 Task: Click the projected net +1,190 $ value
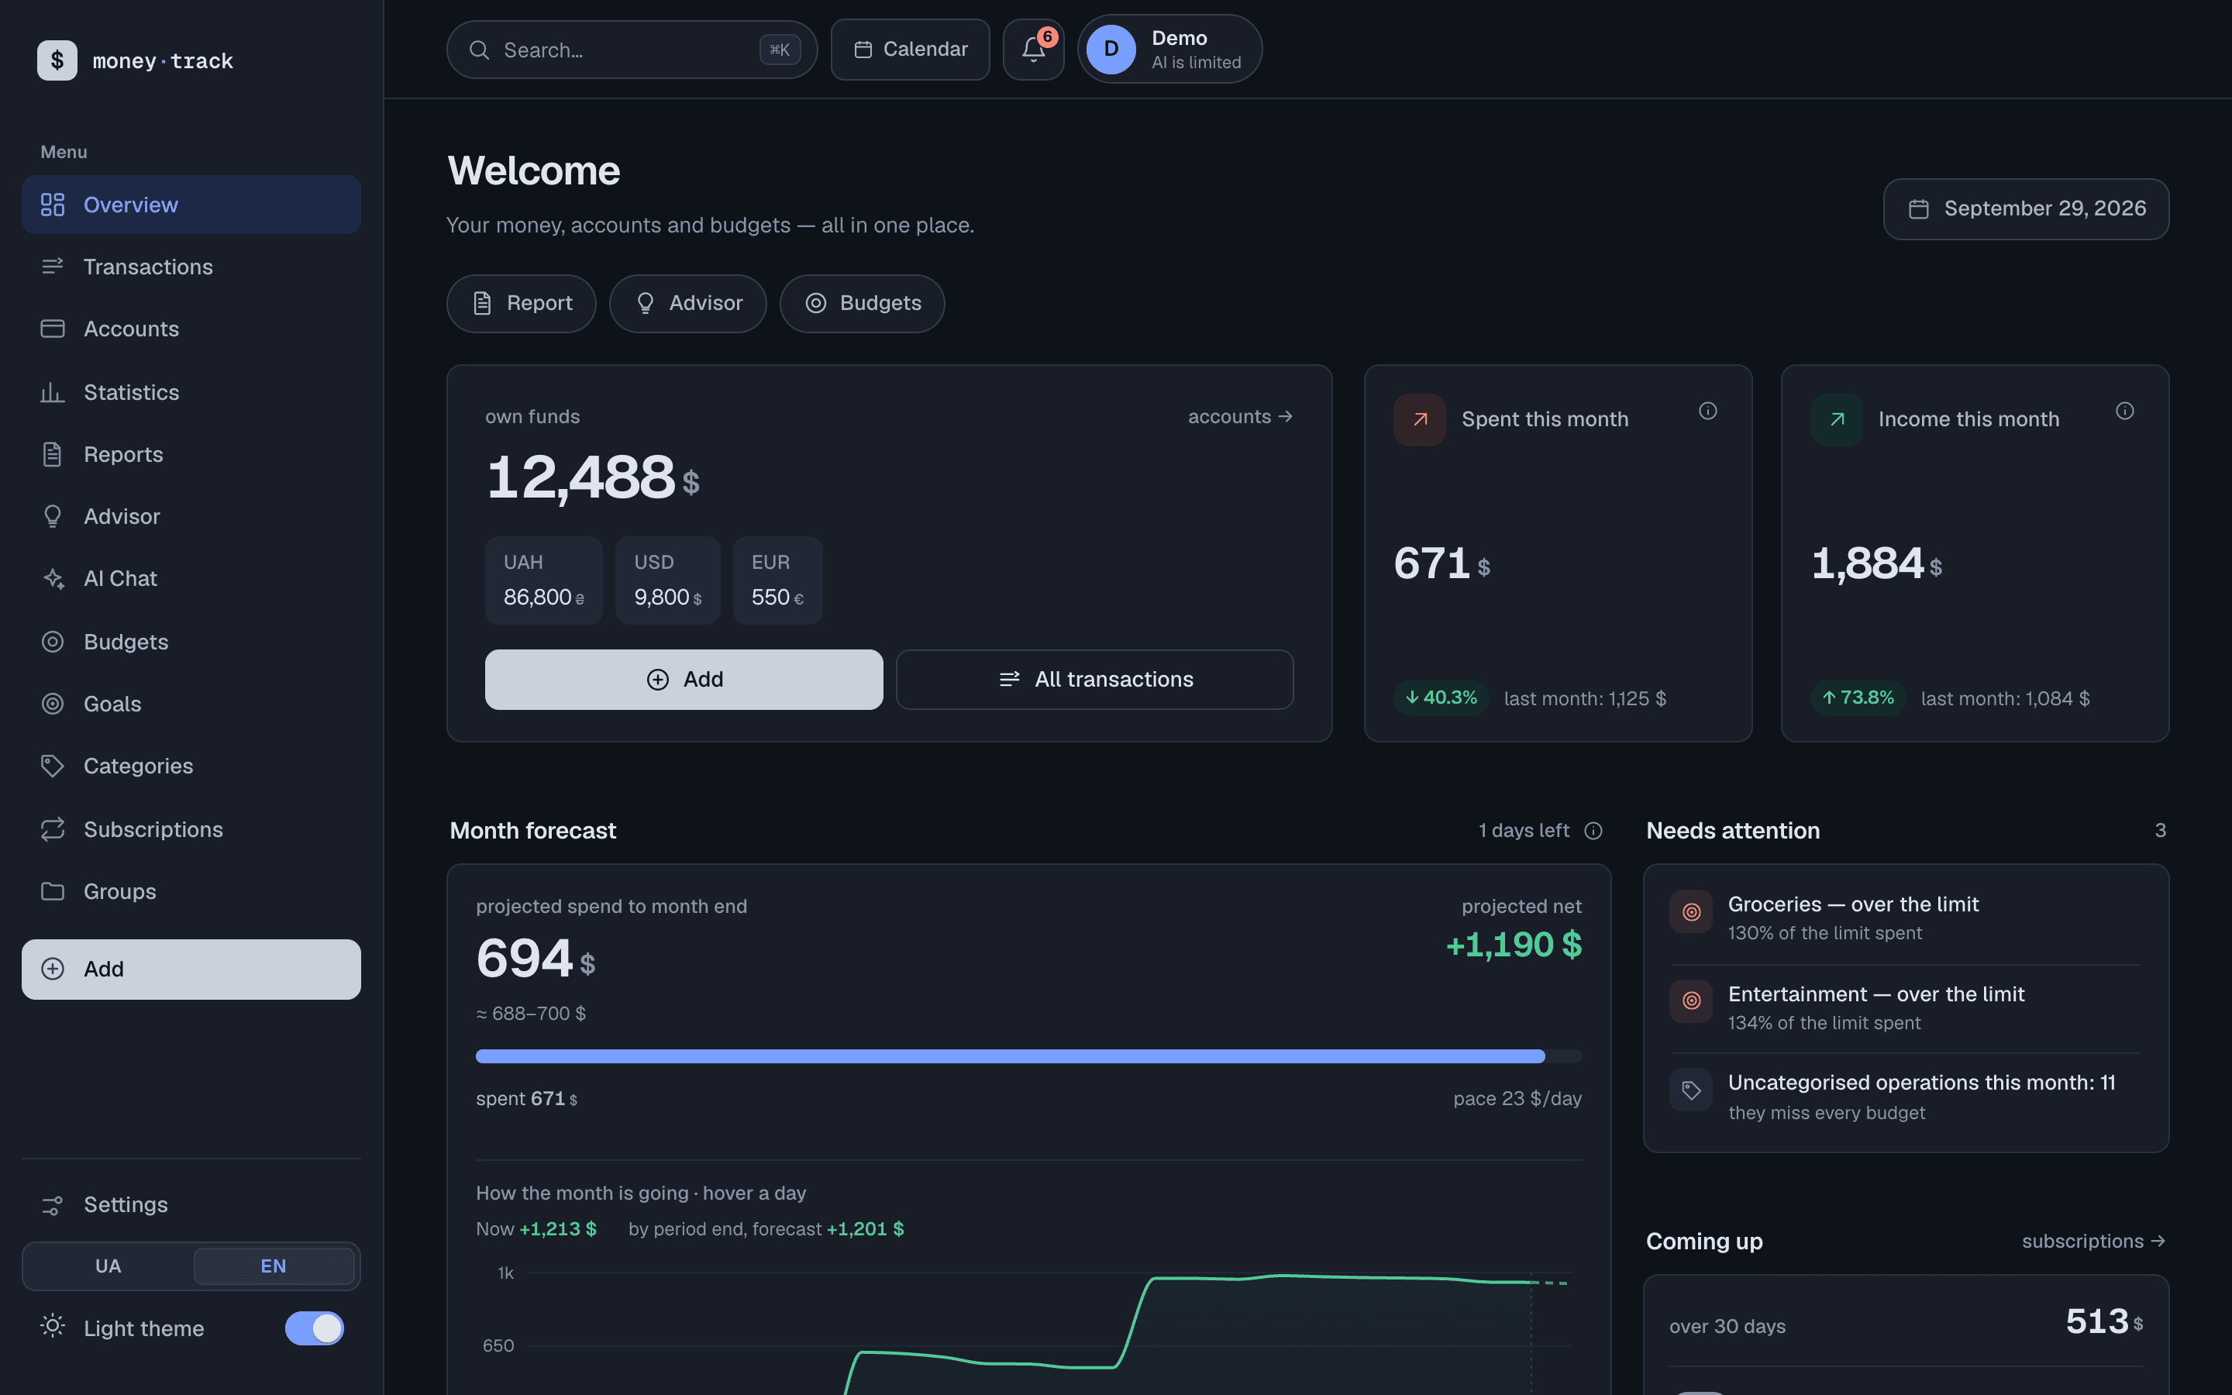pyautogui.click(x=1514, y=945)
